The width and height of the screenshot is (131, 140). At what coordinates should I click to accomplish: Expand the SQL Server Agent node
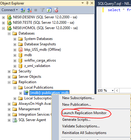pos(9,120)
